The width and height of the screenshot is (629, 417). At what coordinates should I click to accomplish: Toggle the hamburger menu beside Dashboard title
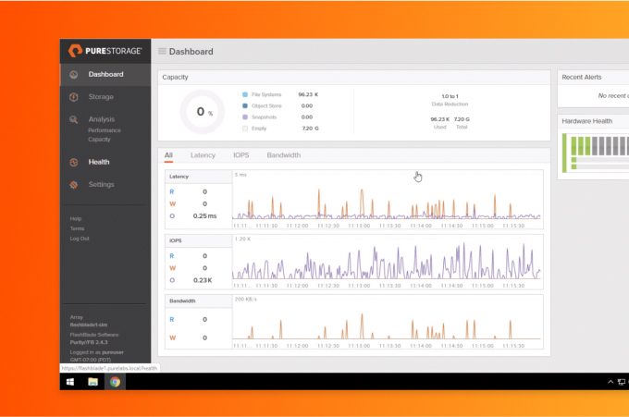pyautogui.click(x=162, y=52)
